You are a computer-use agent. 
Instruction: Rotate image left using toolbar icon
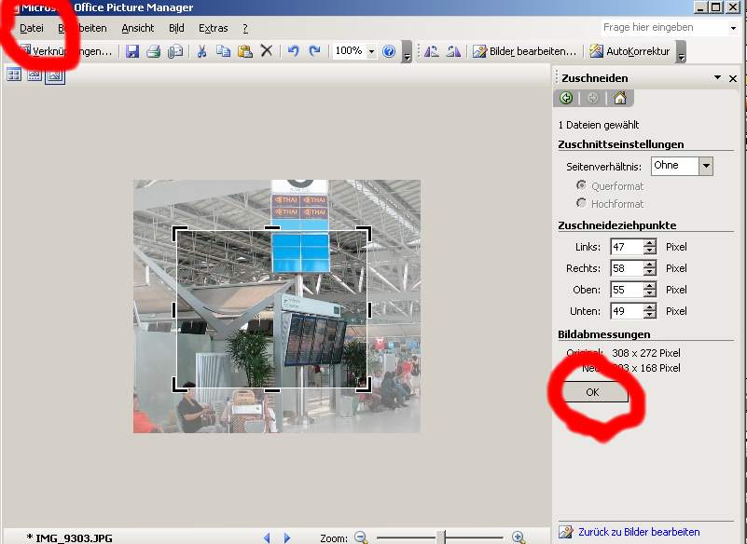[x=432, y=51]
